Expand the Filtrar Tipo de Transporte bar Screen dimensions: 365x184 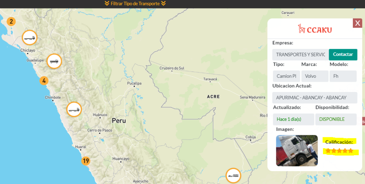[x=135, y=4]
